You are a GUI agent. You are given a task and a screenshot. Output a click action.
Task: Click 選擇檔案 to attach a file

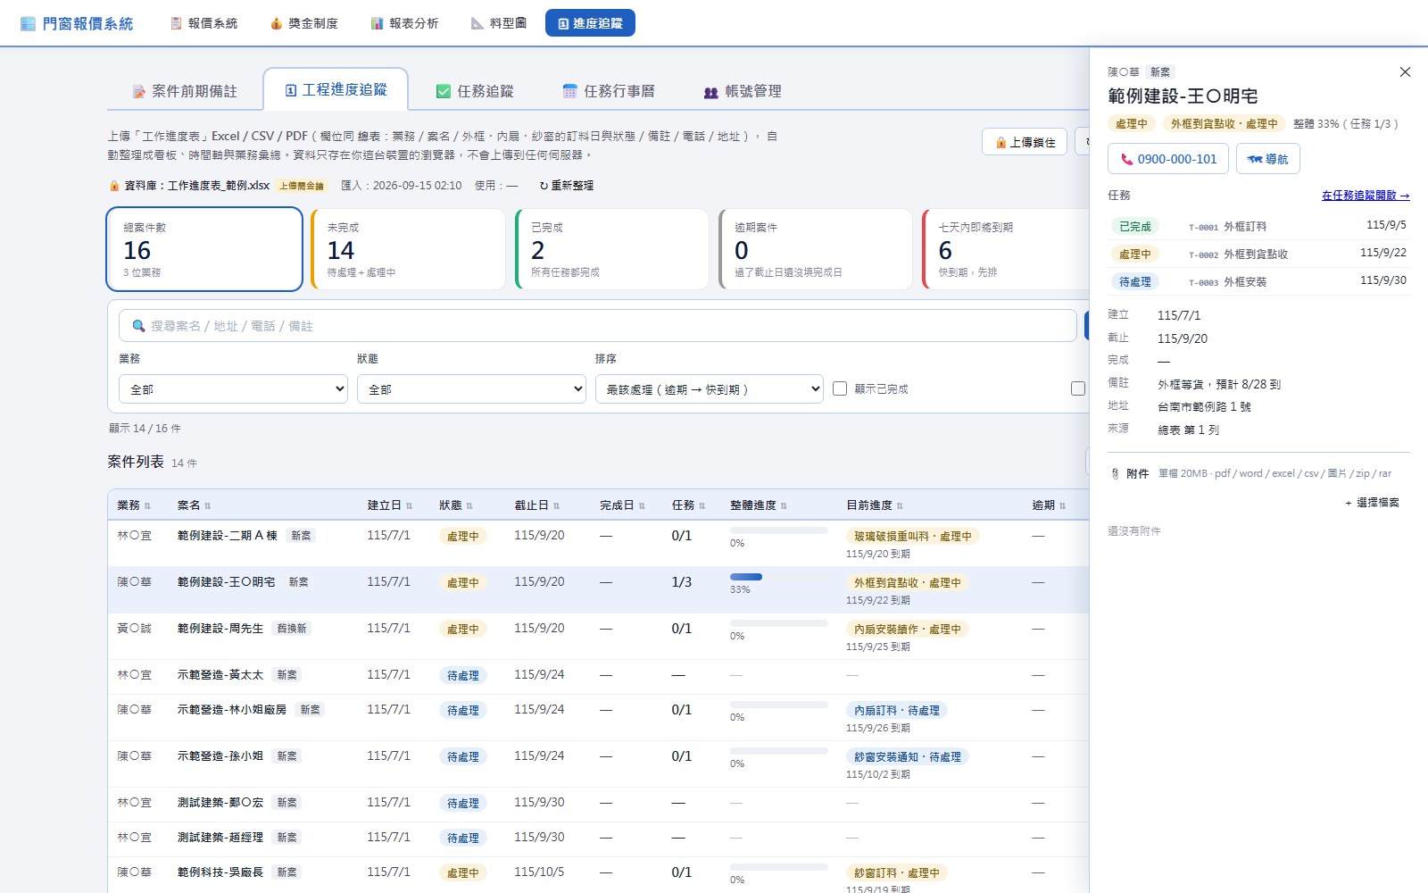click(x=1373, y=503)
